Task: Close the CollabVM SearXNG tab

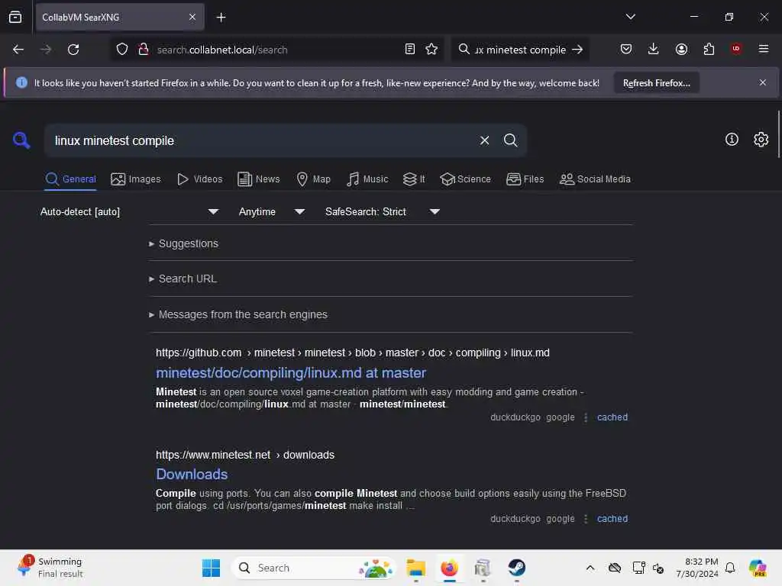Action: [192, 17]
